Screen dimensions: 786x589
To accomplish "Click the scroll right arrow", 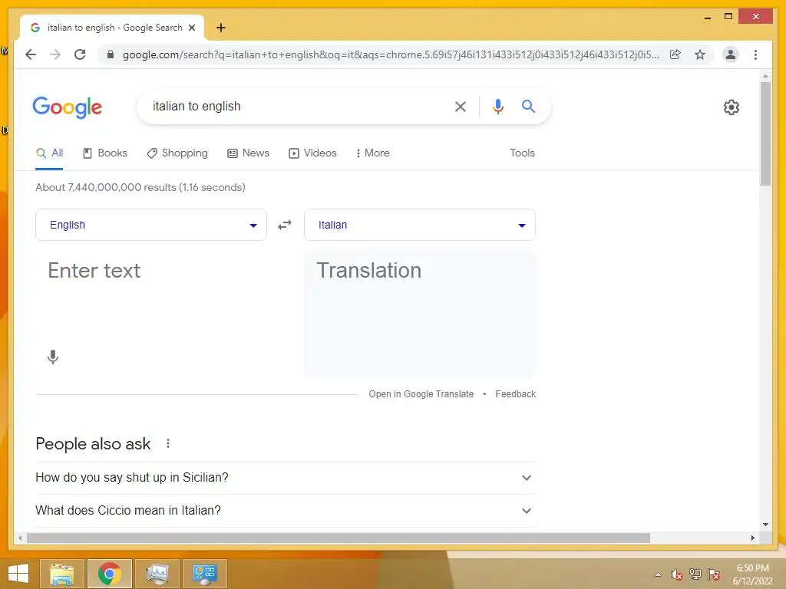I will (752, 538).
